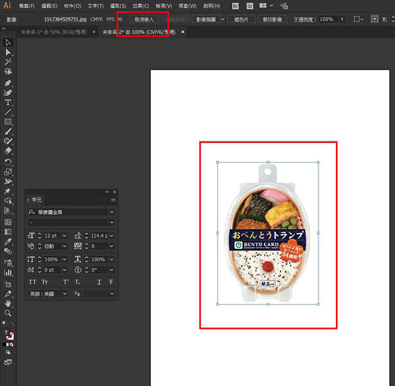
Task: Toggle Small Caps (Tr) in Character panel
Action: coord(44,282)
